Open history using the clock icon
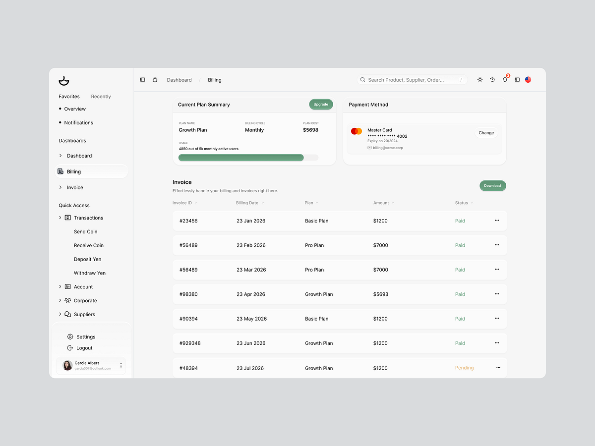Screen dimensions: 595x446 [492, 79]
